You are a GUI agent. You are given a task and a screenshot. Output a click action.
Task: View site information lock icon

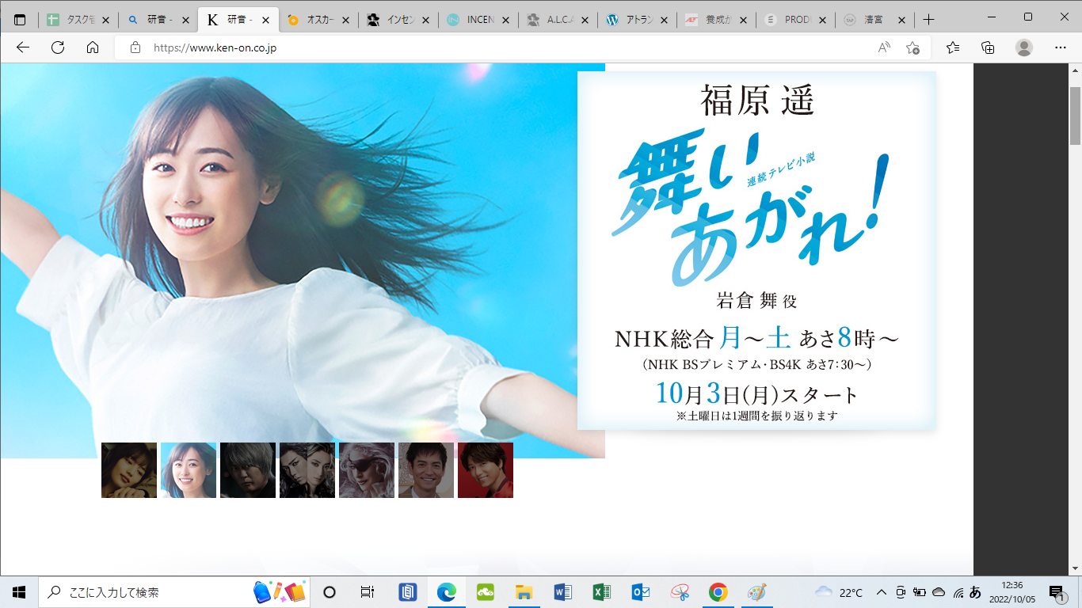135,47
